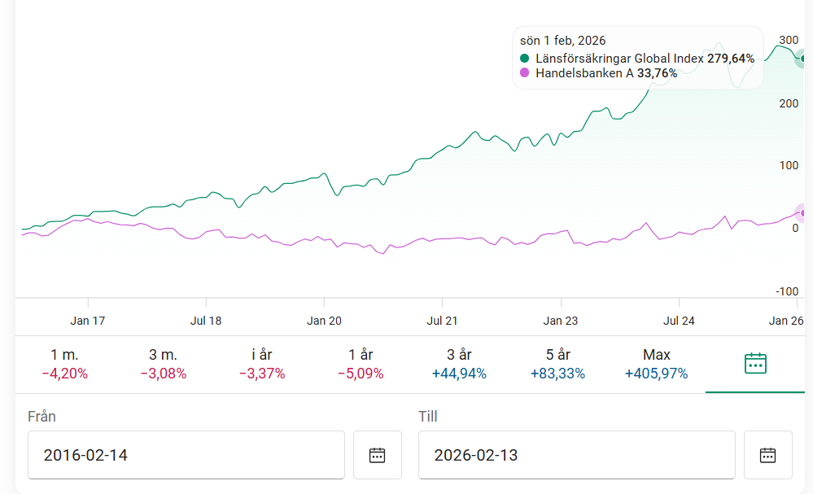Image resolution: width=813 pixels, height=494 pixels.
Task: Select the 3 år period tab
Action: 458,364
